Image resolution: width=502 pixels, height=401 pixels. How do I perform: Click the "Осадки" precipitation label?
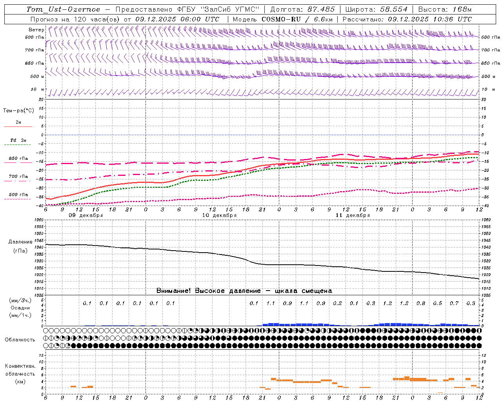tap(20, 308)
